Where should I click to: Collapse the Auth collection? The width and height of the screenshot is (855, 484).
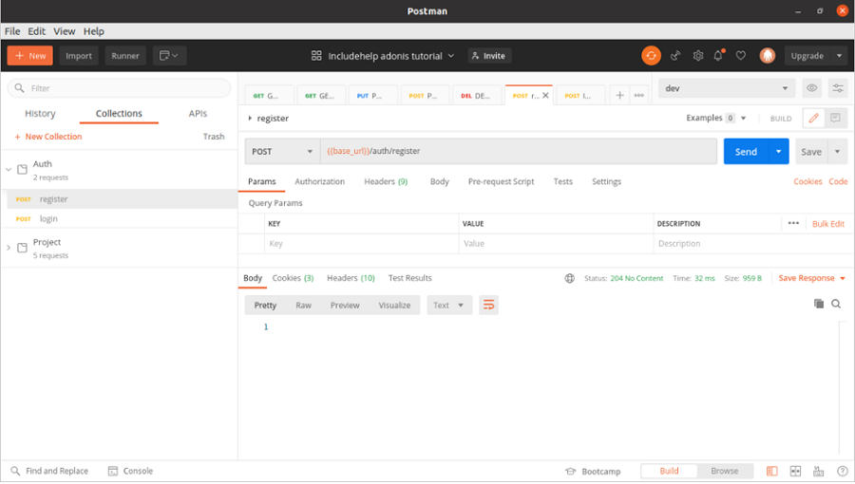[x=9, y=169]
